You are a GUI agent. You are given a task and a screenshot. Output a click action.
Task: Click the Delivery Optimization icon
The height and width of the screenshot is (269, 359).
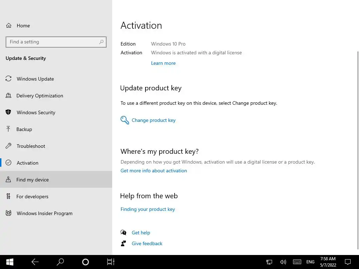pos(8,95)
